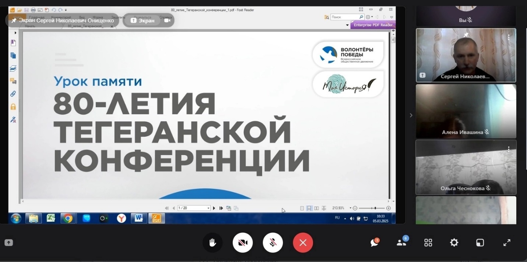Enter fullscreen mode
This screenshot has height=262, width=527.
(507, 243)
